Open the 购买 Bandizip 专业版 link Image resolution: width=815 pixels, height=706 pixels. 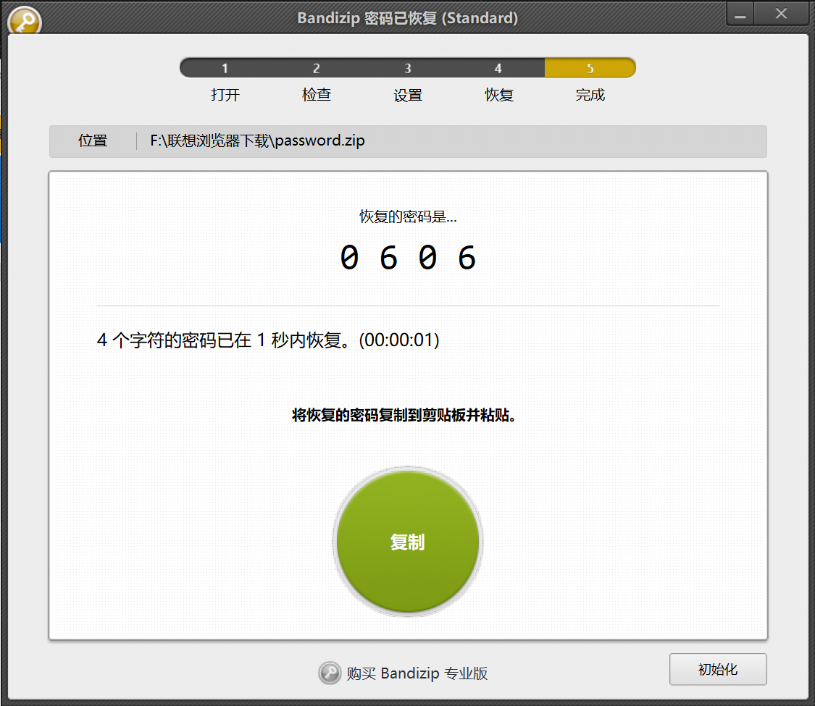tap(417, 673)
